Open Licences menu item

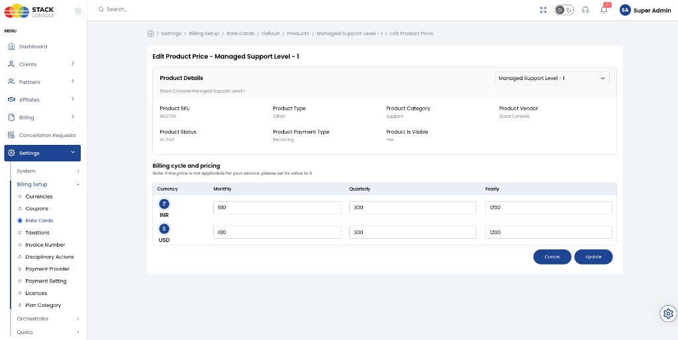click(x=36, y=293)
